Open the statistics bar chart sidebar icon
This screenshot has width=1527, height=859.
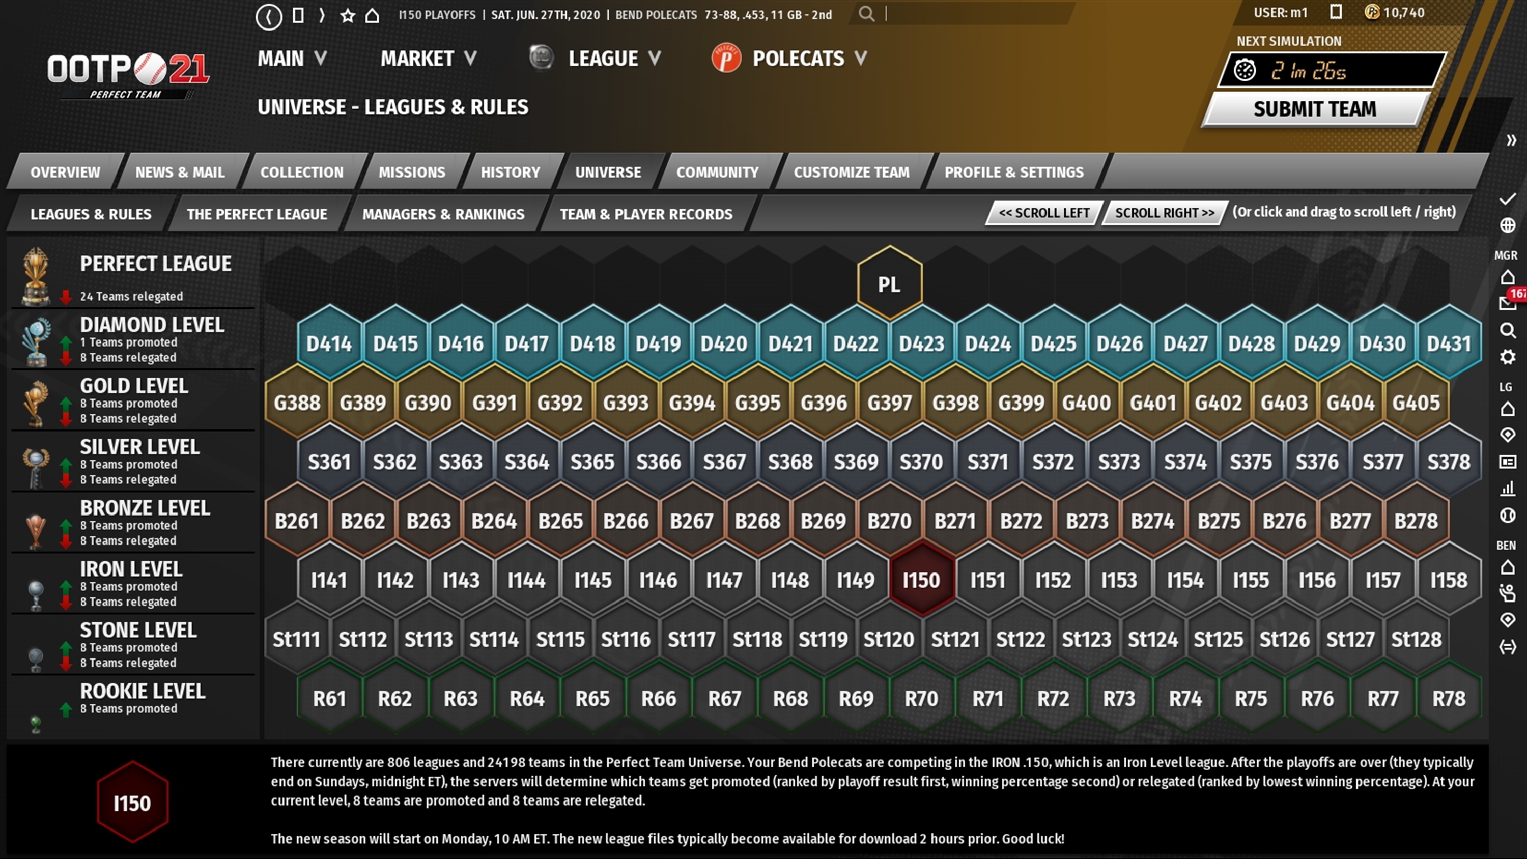click(x=1508, y=489)
